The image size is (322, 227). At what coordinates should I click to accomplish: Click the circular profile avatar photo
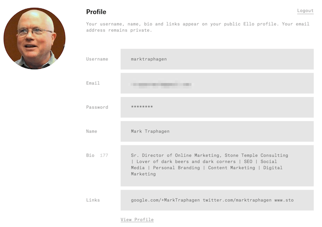click(x=35, y=39)
